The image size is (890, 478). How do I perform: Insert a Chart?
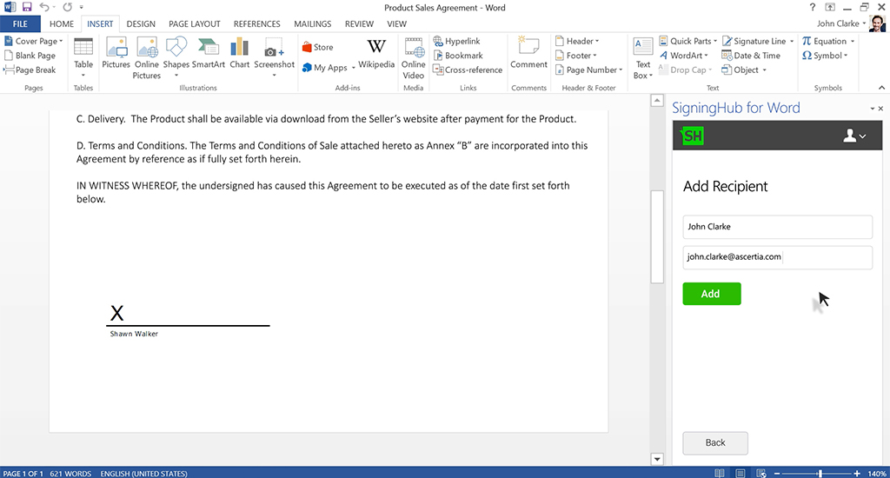pos(240,53)
